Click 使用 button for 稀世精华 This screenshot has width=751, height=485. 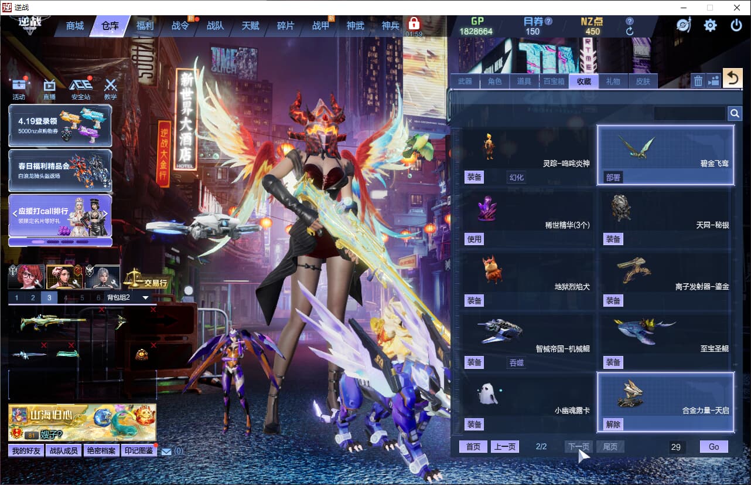click(x=474, y=239)
